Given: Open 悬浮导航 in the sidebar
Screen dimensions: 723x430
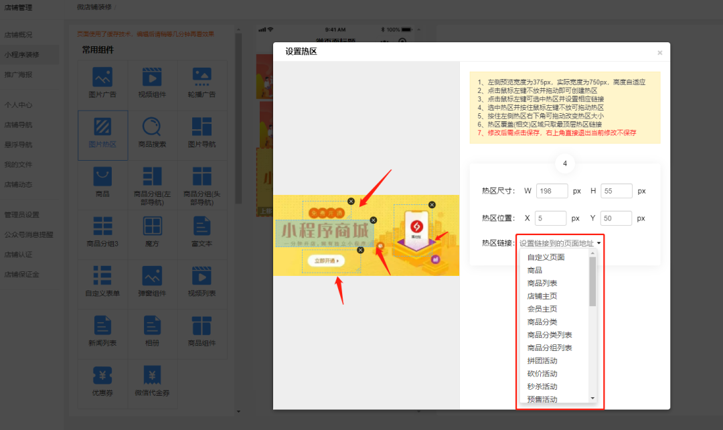Looking at the screenshot, I should click(x=19, y=145).
